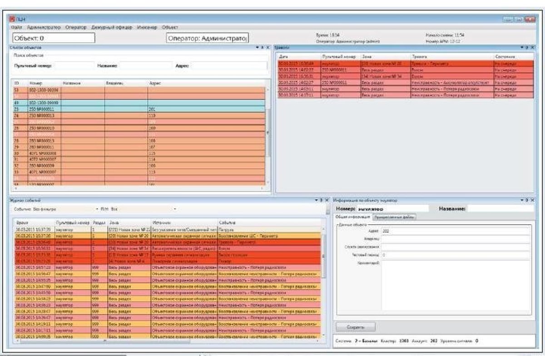Close the Тревоги alarms panel
545x363 pixels.
click(533, 47)
